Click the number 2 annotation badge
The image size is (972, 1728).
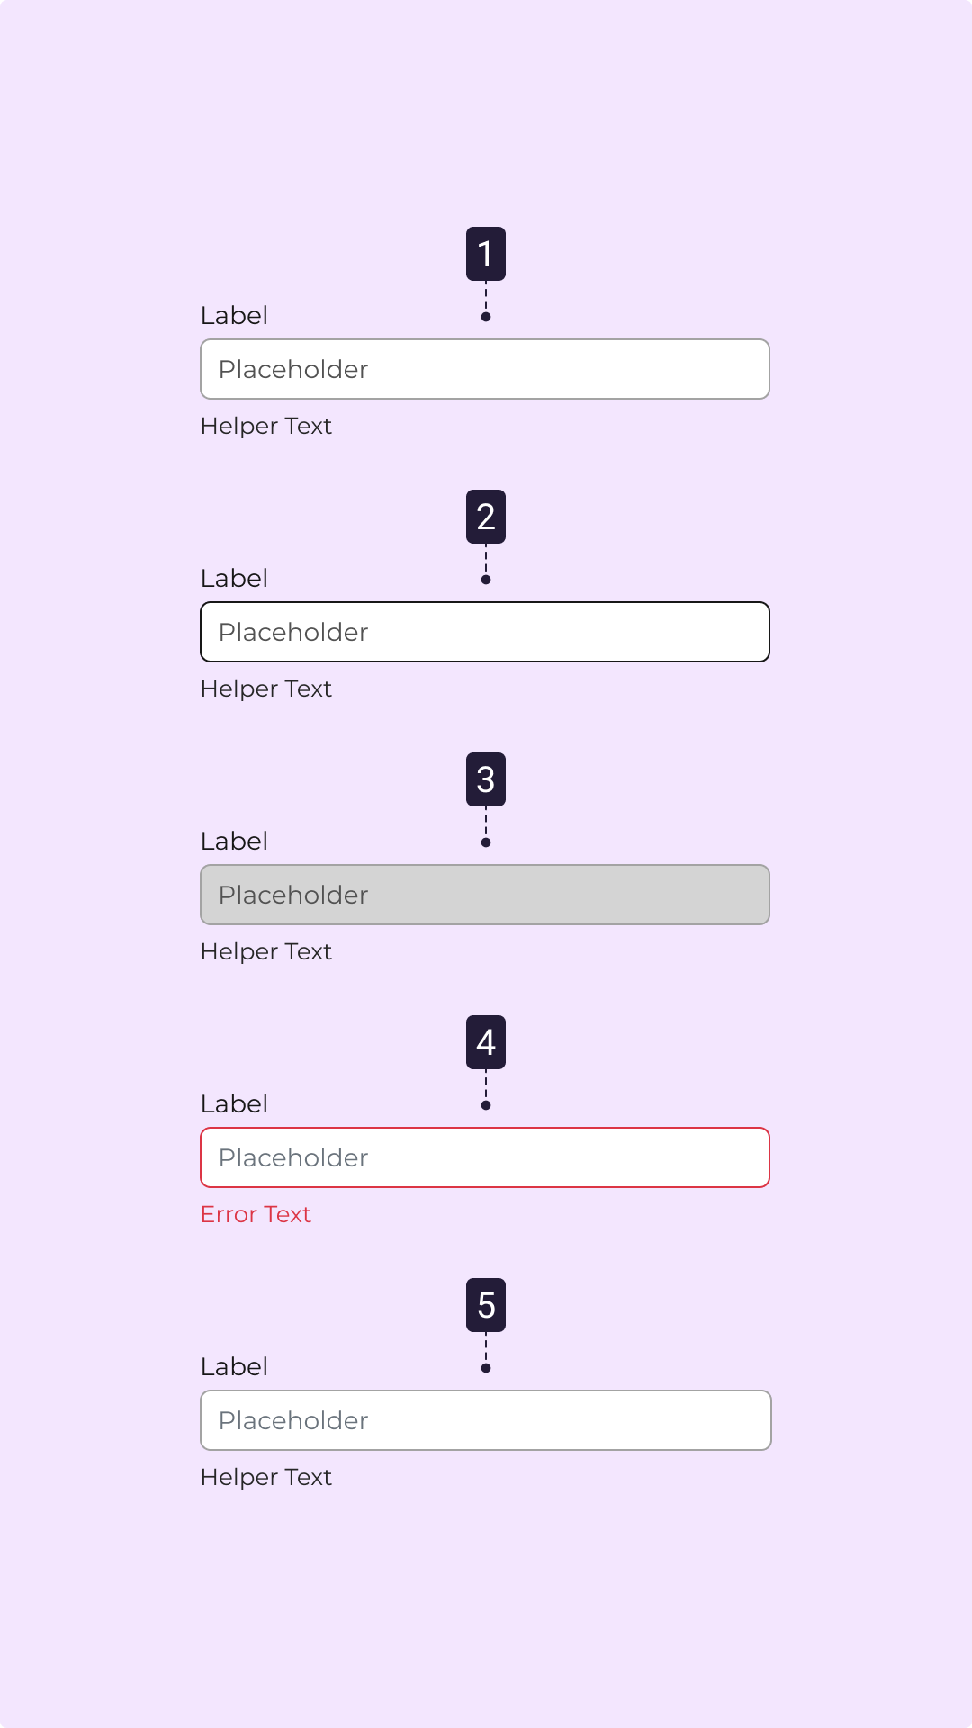pyautogui.click(x=486, y=517)
